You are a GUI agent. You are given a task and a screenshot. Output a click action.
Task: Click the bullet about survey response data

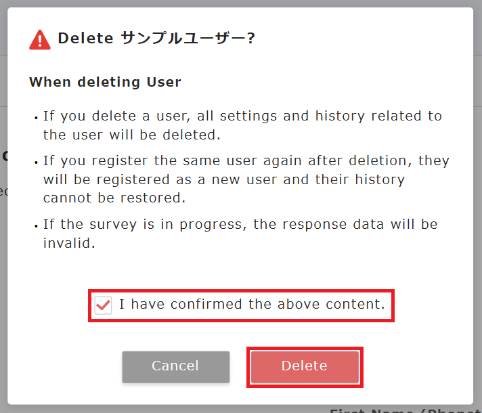tap(240, 234)
